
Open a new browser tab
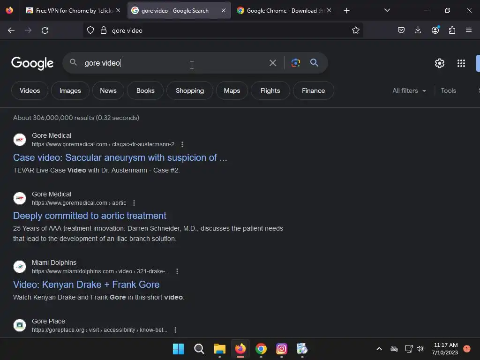346,11
